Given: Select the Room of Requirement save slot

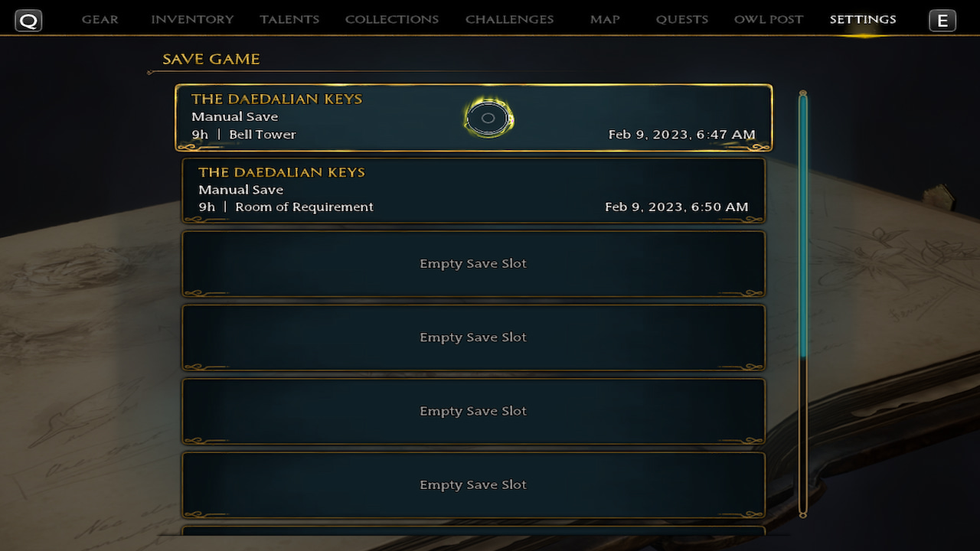Looking at the screenshot, I should (x=473, y=190).
